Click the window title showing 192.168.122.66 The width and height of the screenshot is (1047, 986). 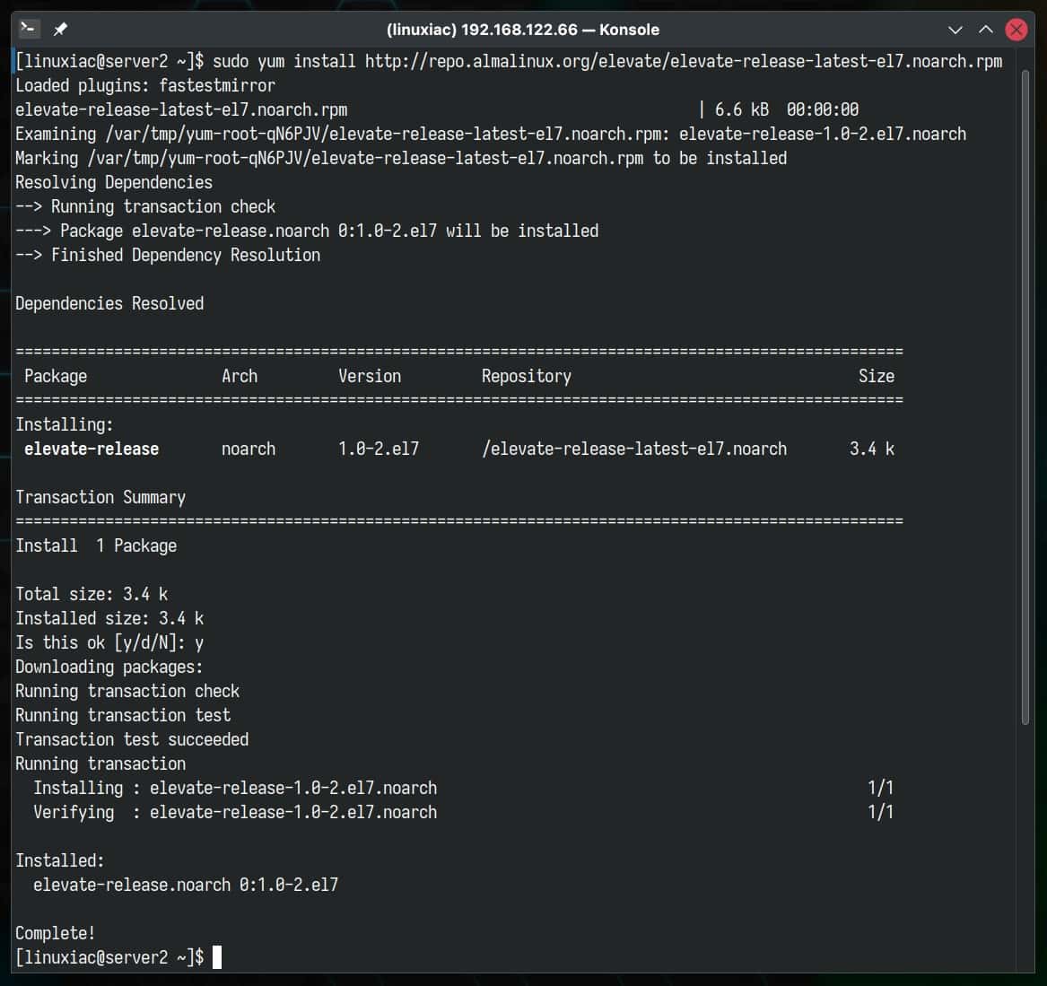click(521, 28)
